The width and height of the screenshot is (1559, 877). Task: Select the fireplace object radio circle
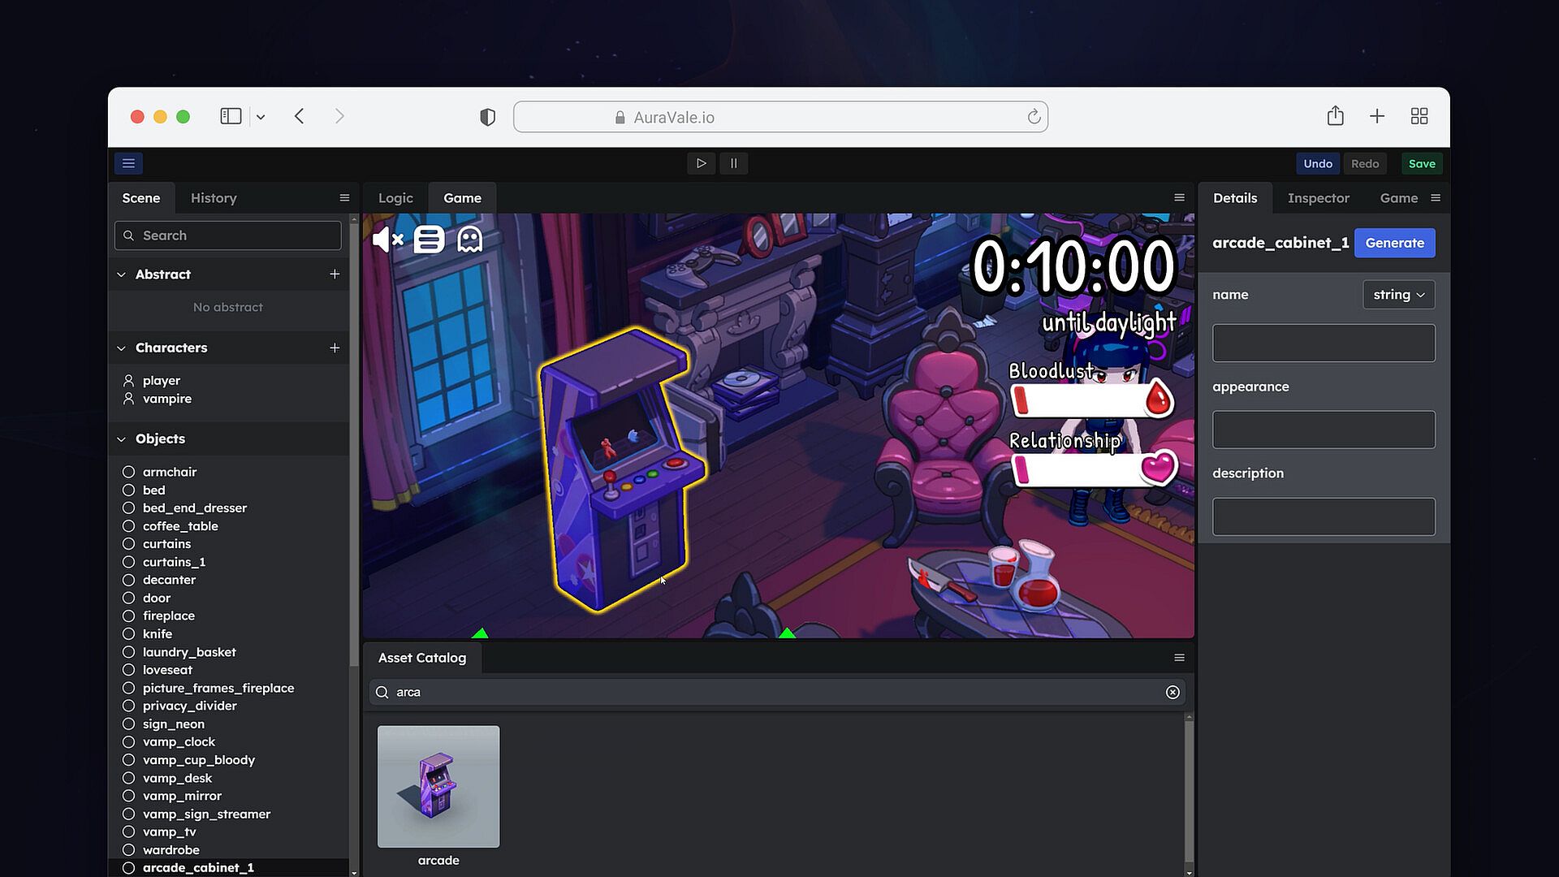click(x=128, y=616)
